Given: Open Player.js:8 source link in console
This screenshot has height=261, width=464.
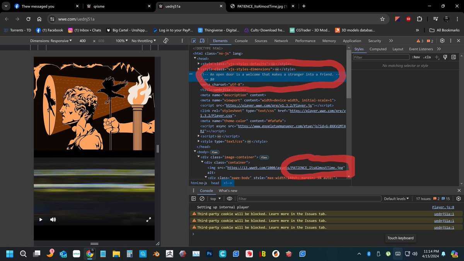Looking at the screenshot, I should tap(443, 207).
